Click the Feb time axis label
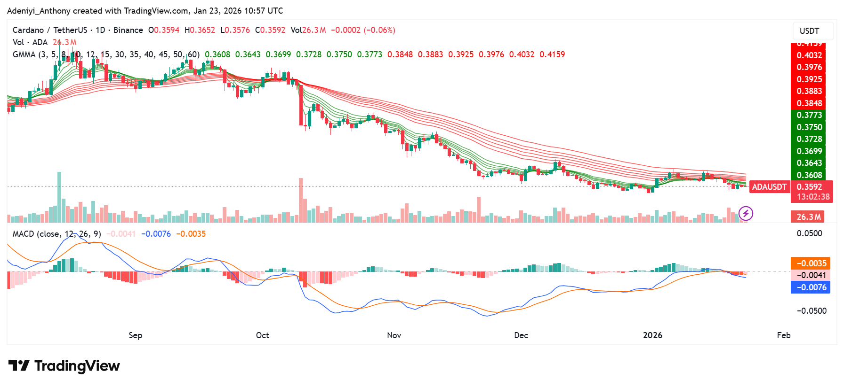The height and width of the screenshot is (387, 844). click(x=784, y=335)
